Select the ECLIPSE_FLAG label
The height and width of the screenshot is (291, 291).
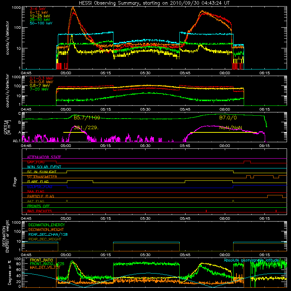(x=40, y=187)
